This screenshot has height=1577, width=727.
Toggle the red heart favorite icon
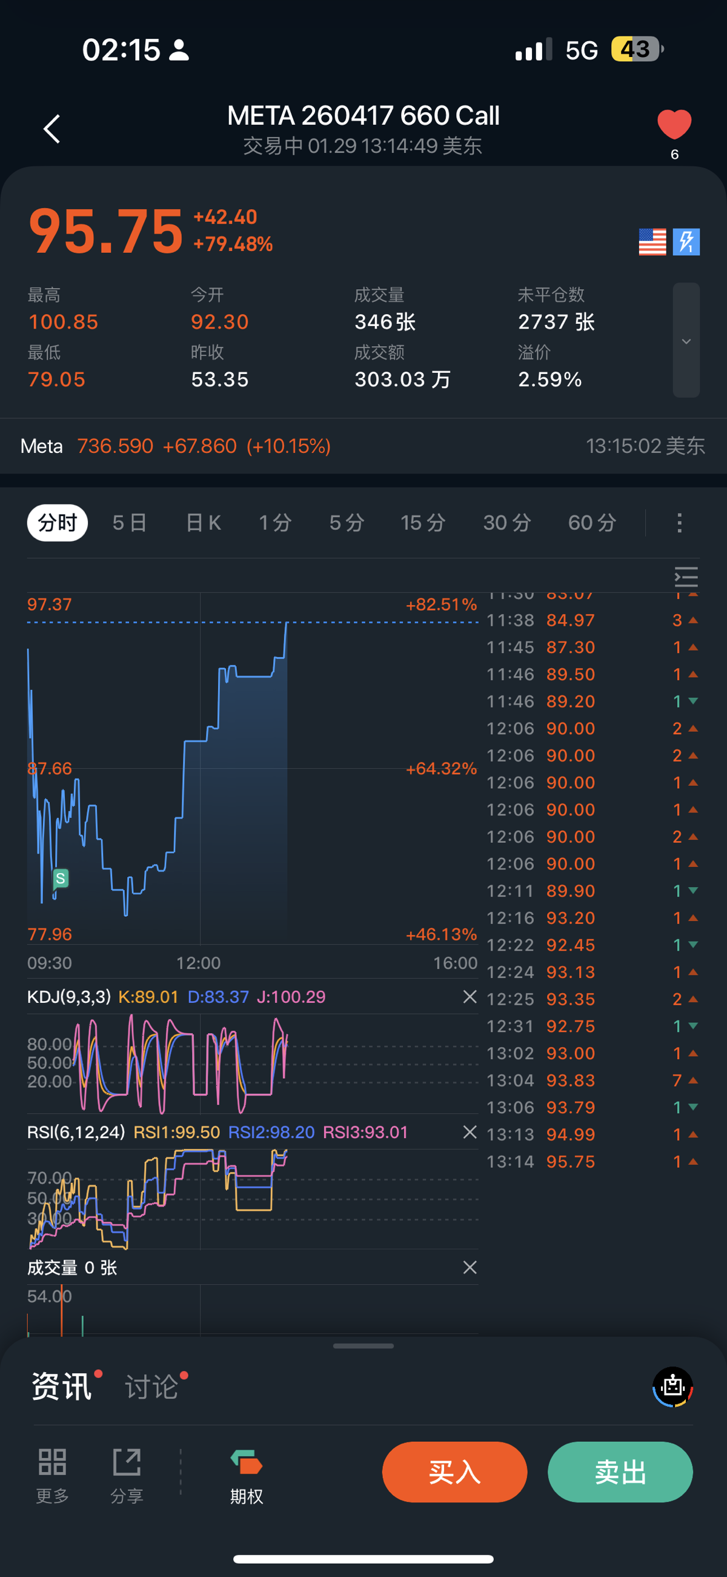pyautogui.click(x=674, y=124)
